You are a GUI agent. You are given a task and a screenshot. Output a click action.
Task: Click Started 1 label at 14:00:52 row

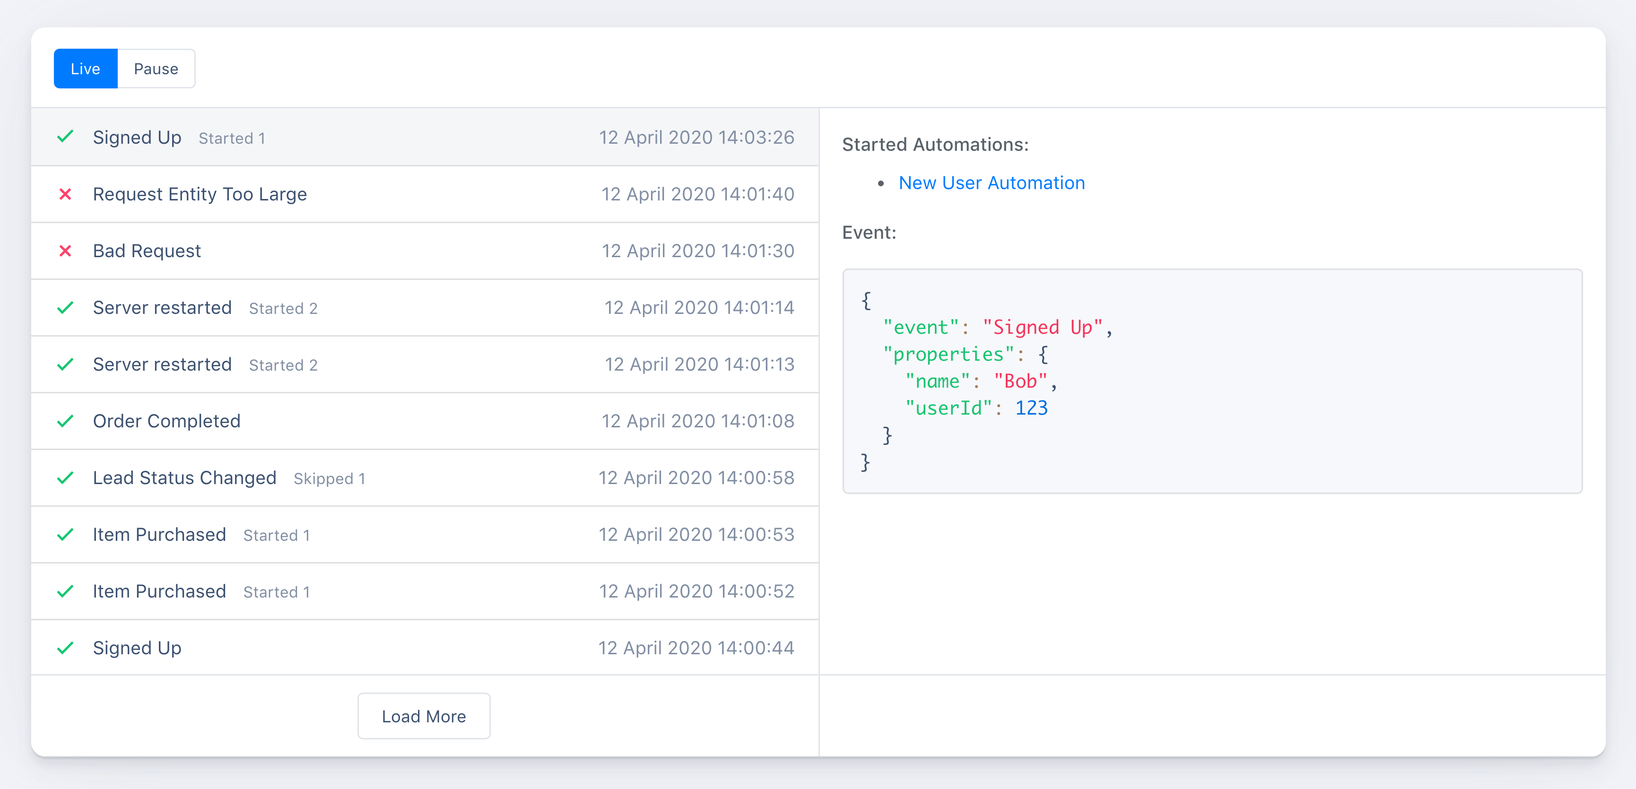click(x=277, y=591)
